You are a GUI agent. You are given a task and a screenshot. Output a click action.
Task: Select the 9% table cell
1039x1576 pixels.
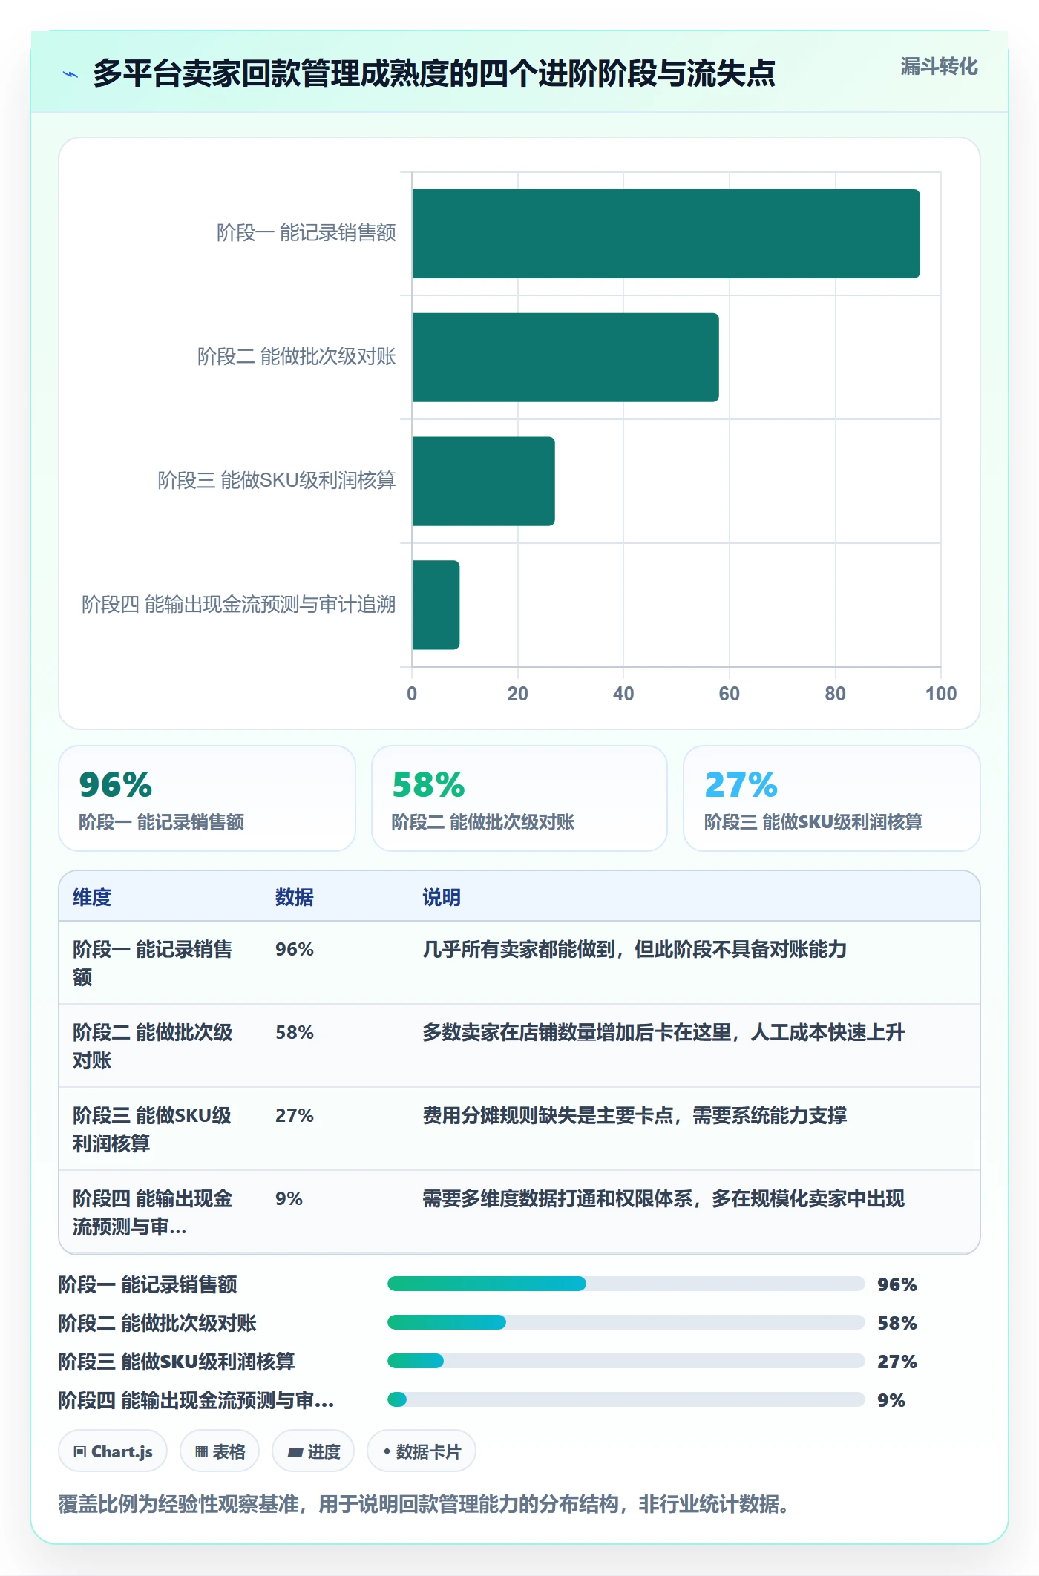[x=289, y=1198]
